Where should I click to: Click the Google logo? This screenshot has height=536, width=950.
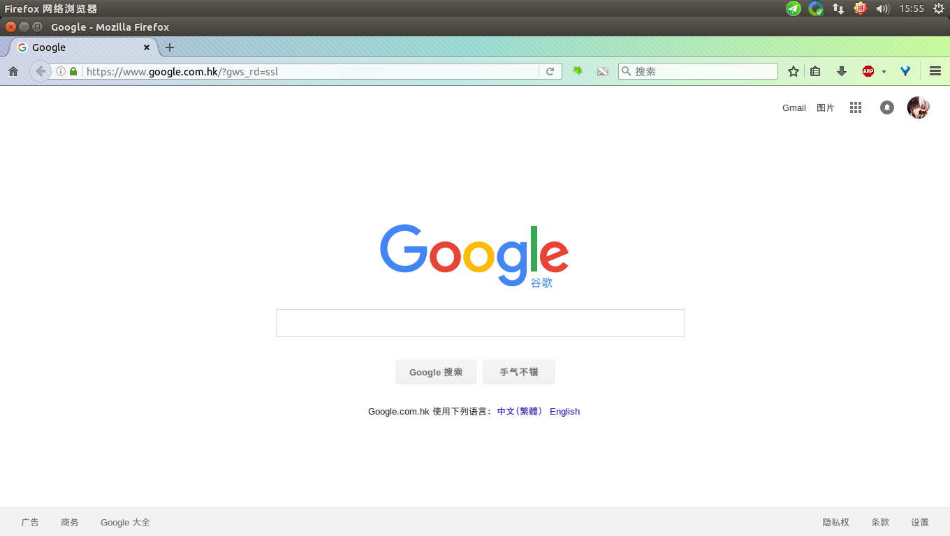pyautogui.click(x=474, y=255)
